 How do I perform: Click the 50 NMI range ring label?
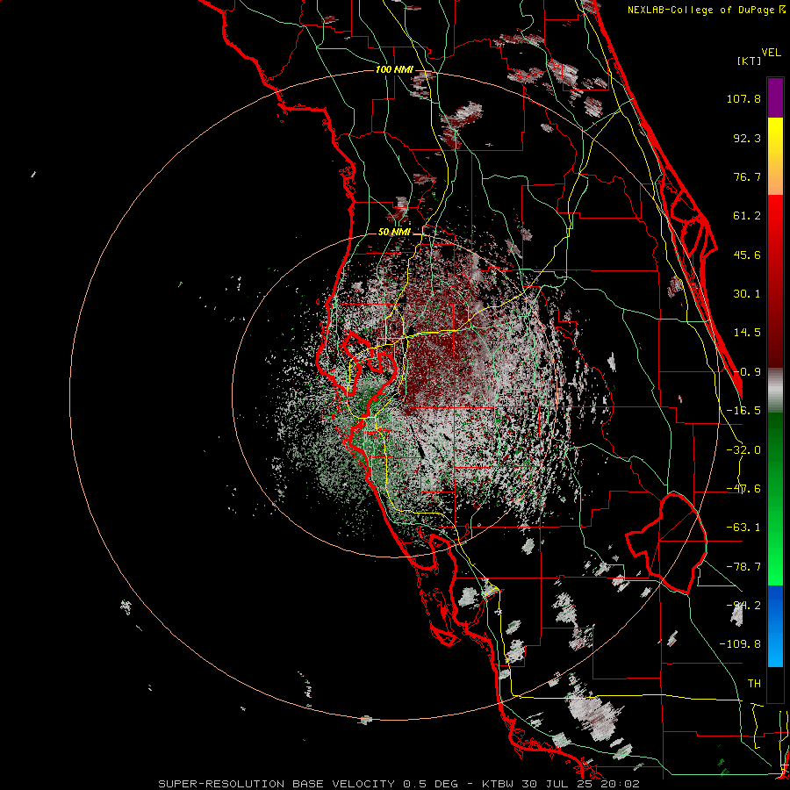coord(394,233)
